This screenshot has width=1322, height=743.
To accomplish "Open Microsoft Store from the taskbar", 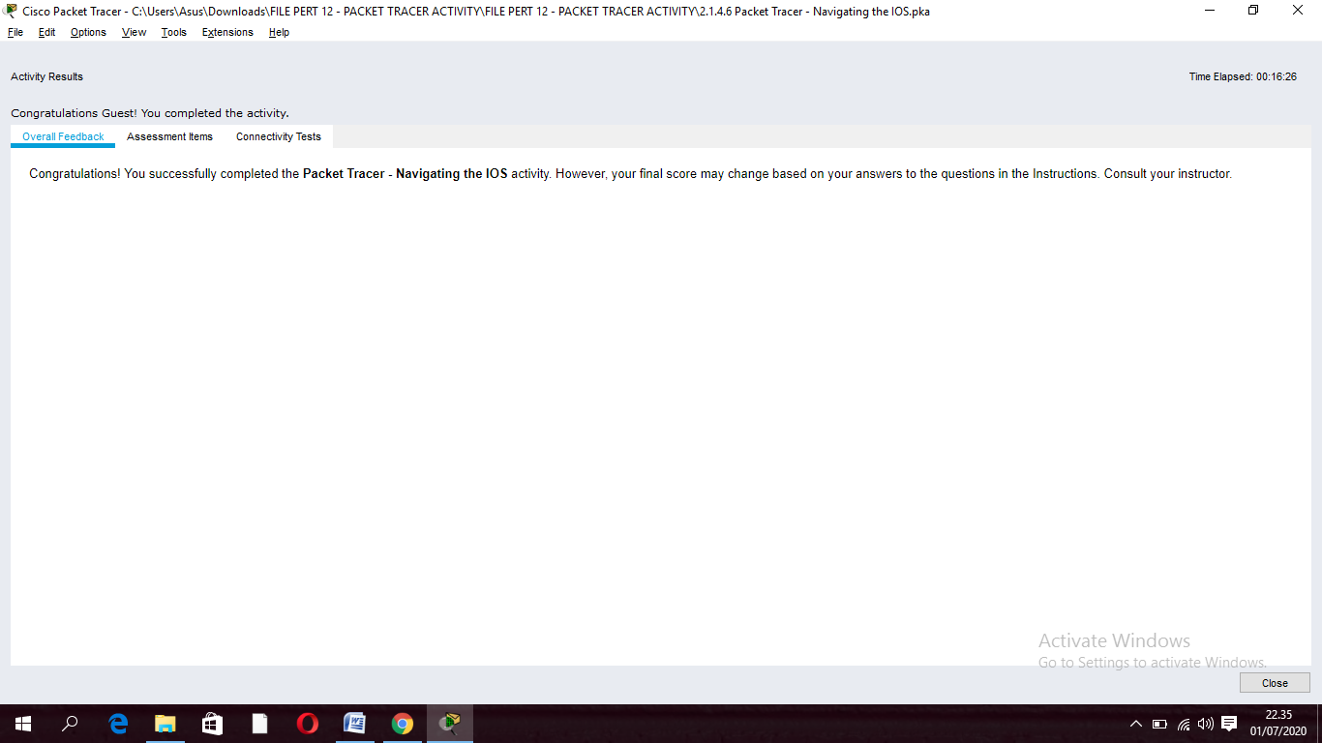I will click(x=212, y=724).
